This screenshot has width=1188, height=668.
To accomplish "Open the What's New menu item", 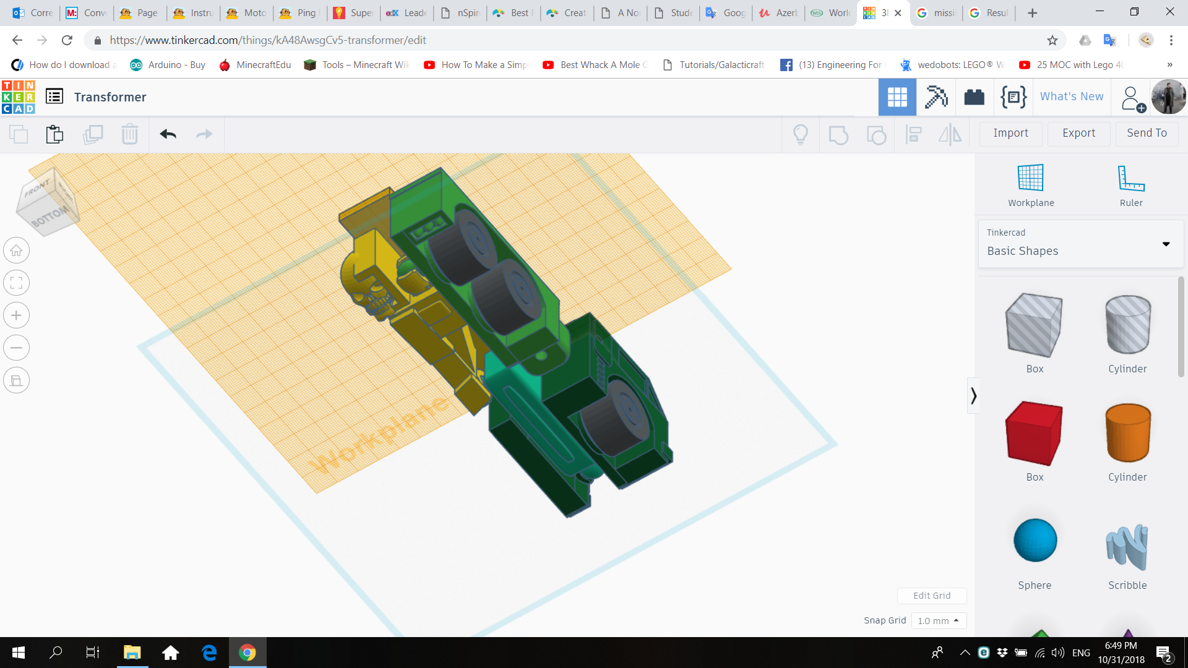I will (x=1071, y=96).
